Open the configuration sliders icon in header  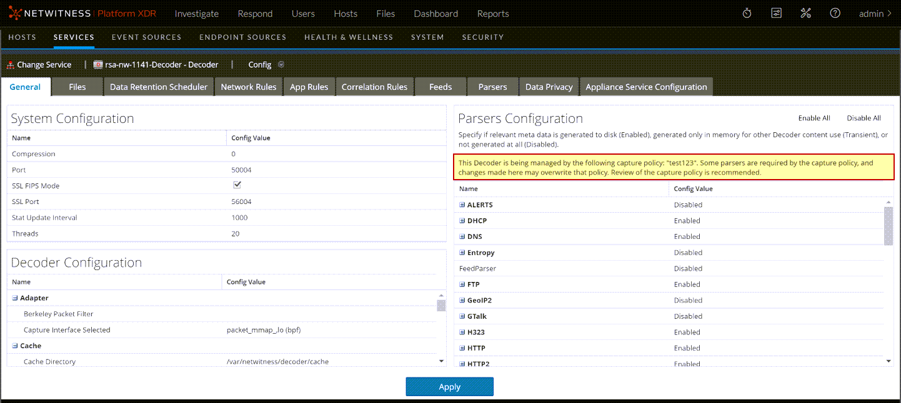pyautogui.click(x=776, y=13)
